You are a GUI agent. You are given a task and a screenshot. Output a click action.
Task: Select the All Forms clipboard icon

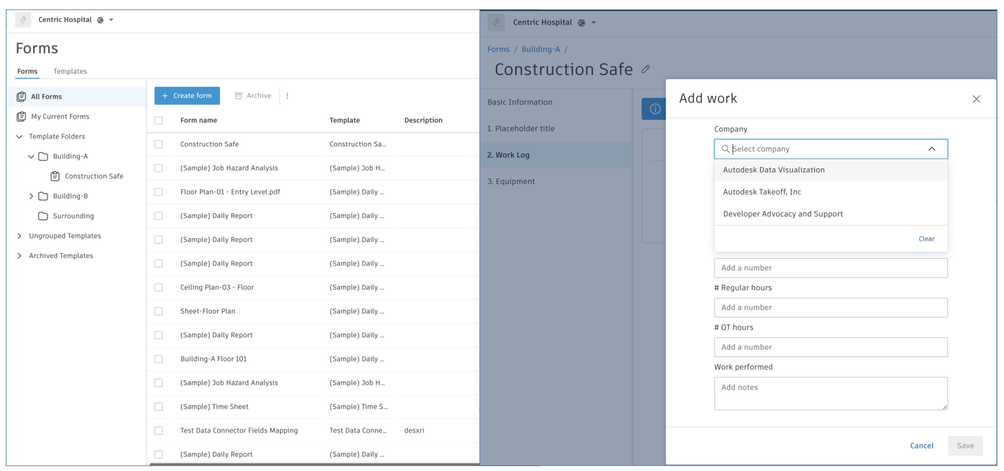coord(23,96)
